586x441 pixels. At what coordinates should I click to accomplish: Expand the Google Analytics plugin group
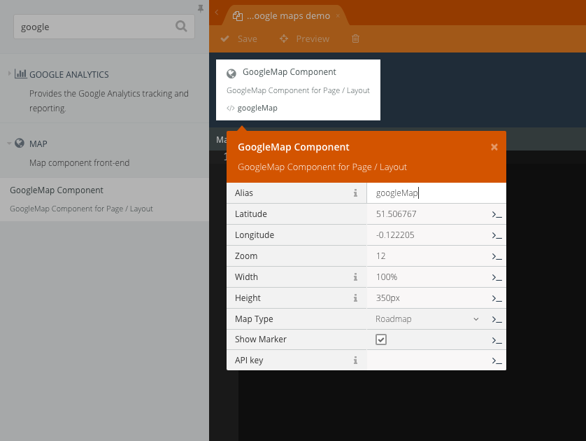[x=9, y=73]
